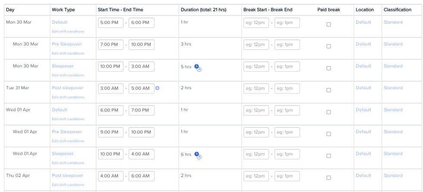The height and width of the screenshot is (192, 423).
Task: Click the 9:00 PM start time on Wed 01 Apr
Action: [111, 132]
